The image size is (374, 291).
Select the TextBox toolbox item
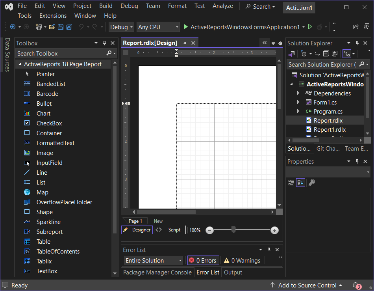[47, 271]
